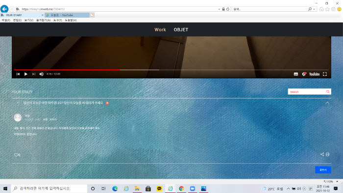Open the post title starting with 당신의 오늘은
Screen dimensions: 343x193
pos(63,103)
